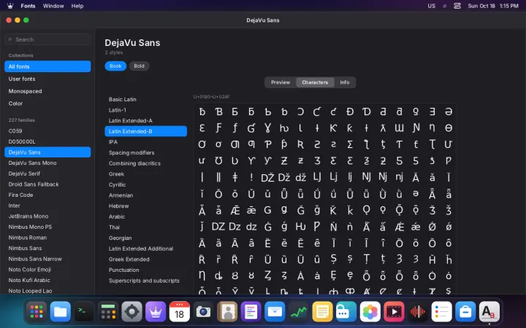This screenshot has width=526, height=328.
Task: Select the Color collection
Action: click(x=47, y=104)
